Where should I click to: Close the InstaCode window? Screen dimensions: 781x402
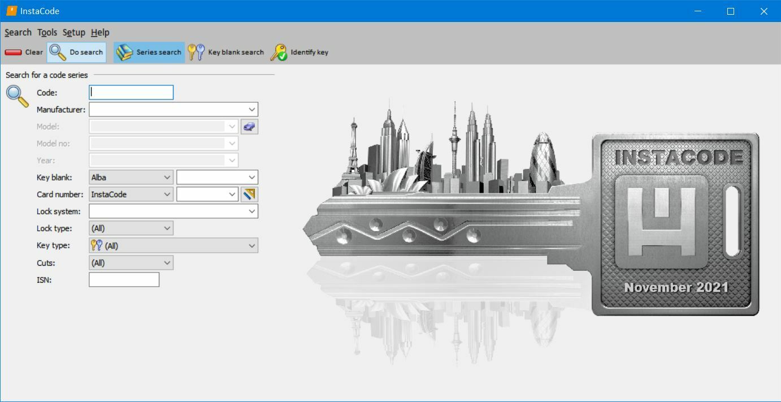(x=763, y=11)
